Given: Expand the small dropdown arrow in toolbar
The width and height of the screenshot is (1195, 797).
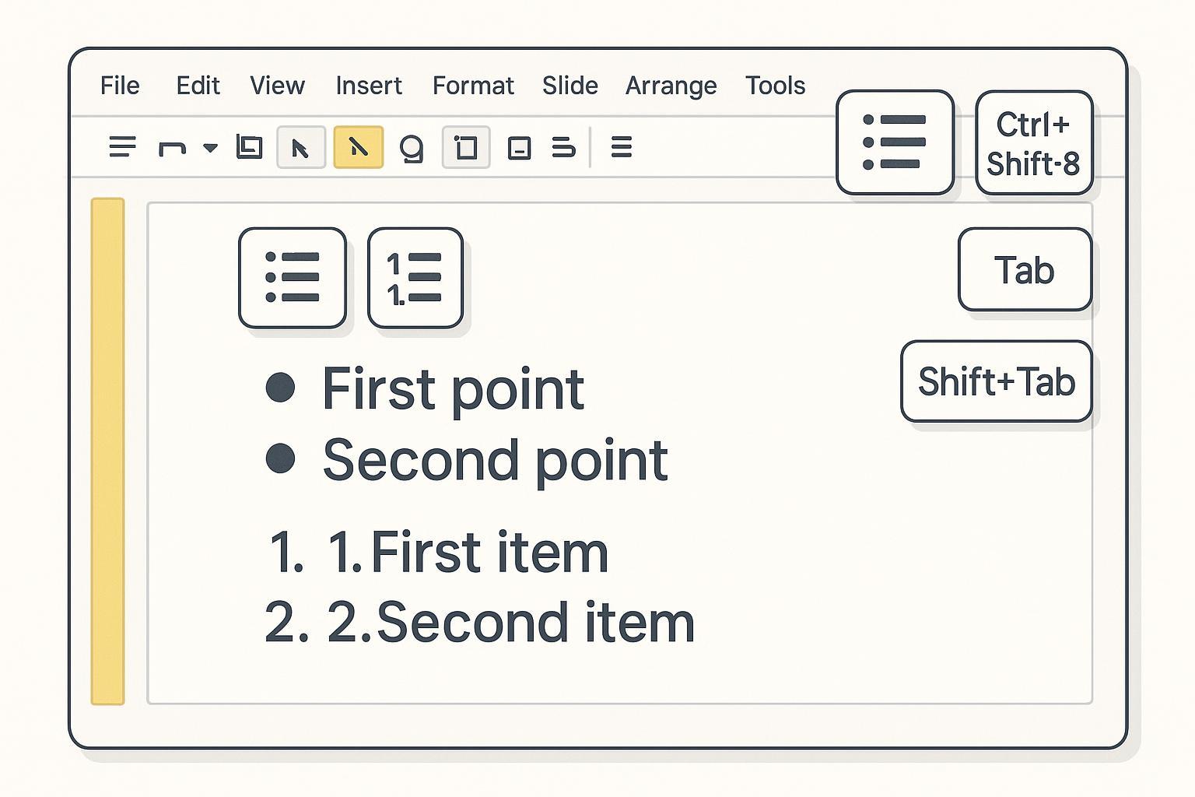Looking at the screenshot, I should tap(210, 147).
